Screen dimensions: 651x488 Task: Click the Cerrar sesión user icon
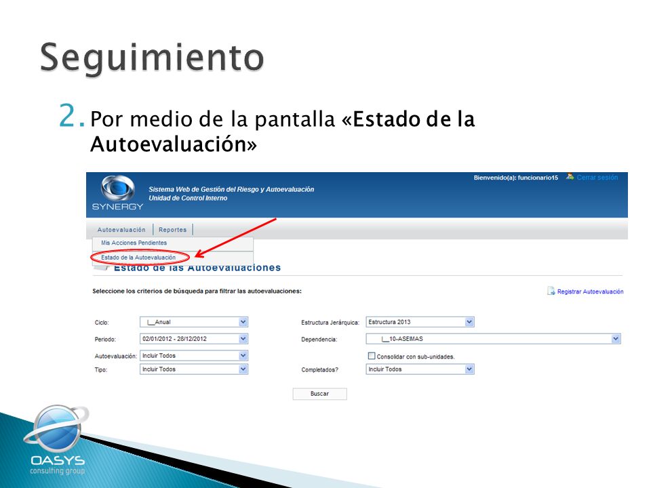[570, 177]
